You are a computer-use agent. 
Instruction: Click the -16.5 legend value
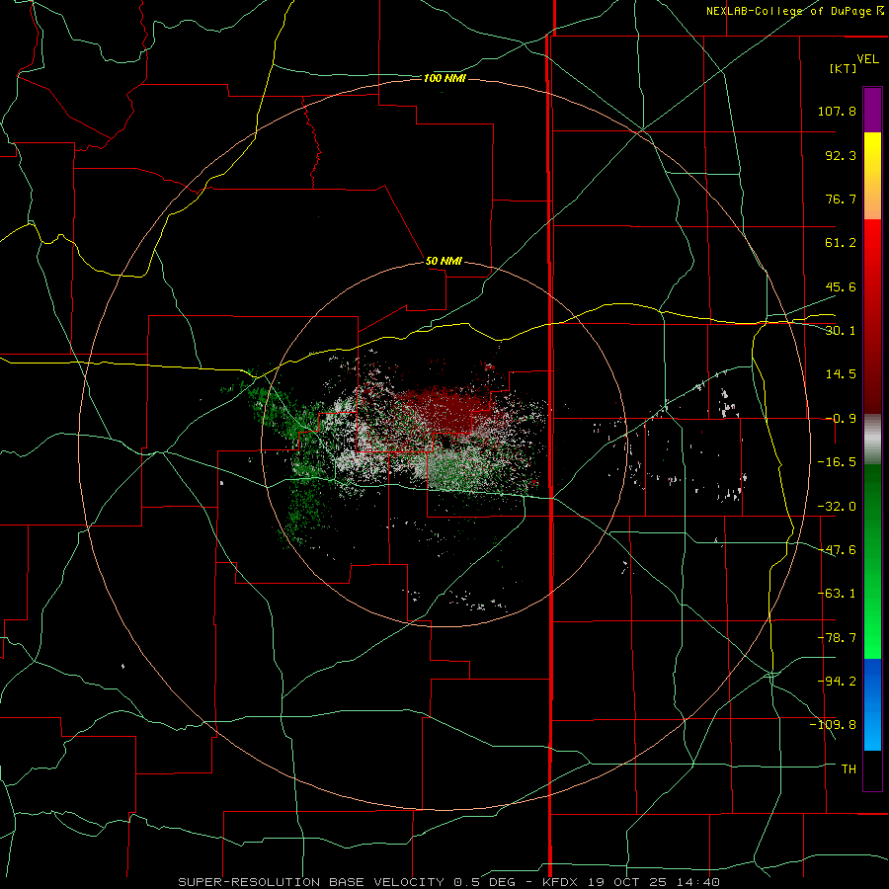click(837, 462)
